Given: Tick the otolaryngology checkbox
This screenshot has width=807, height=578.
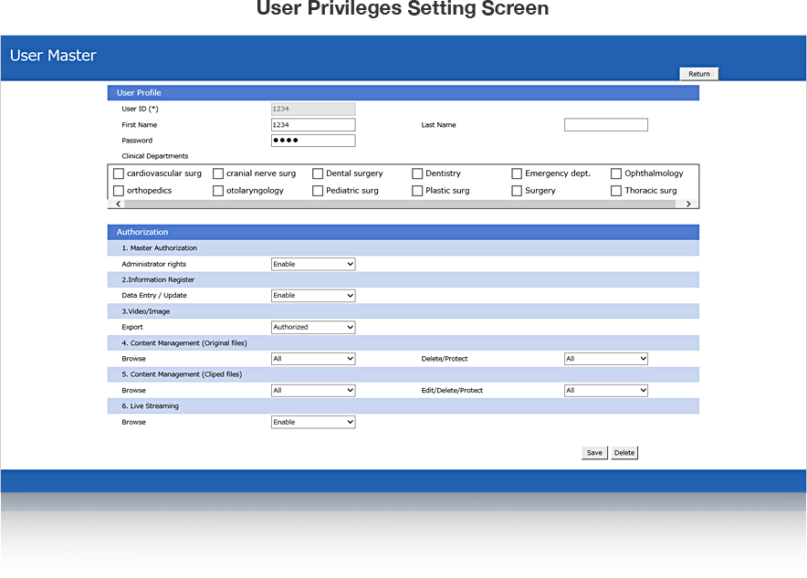Looking at the screenshot, I should click(218, 191).
